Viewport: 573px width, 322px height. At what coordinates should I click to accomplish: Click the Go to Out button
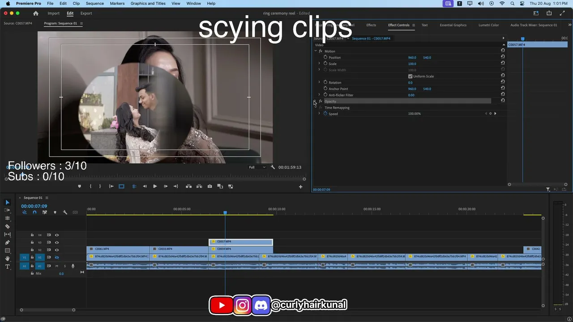coord(176,186)
